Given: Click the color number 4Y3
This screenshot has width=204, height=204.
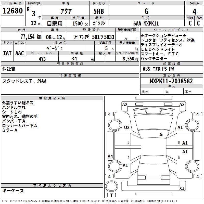Looking at the screenshot, I should (x=42, y=59).
